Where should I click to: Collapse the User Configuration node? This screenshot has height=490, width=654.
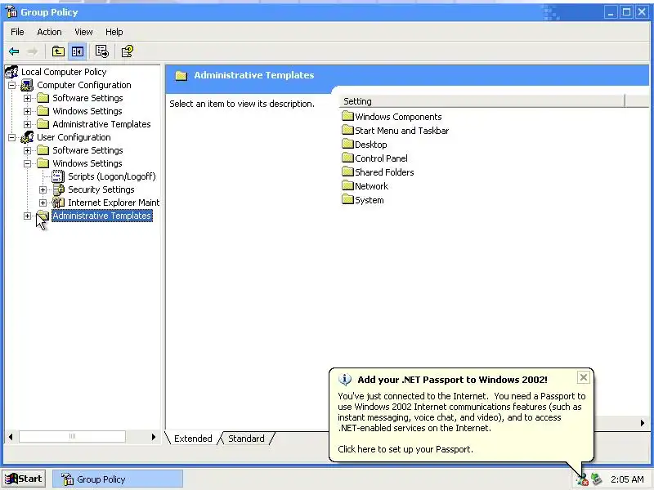(x=11, y=137)
